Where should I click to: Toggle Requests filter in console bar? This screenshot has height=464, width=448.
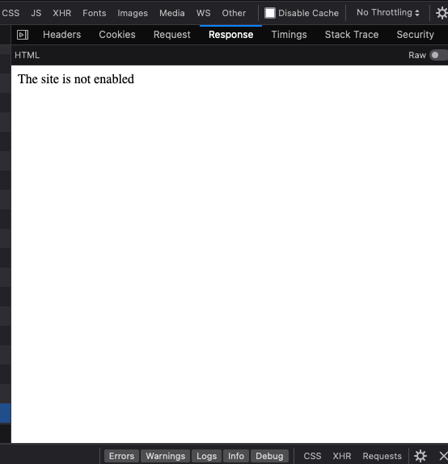click(382, 456)
